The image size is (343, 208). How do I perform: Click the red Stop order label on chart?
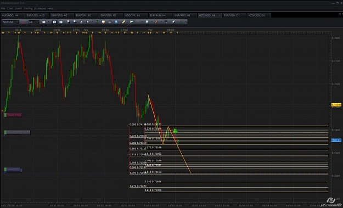pos(13,115)
